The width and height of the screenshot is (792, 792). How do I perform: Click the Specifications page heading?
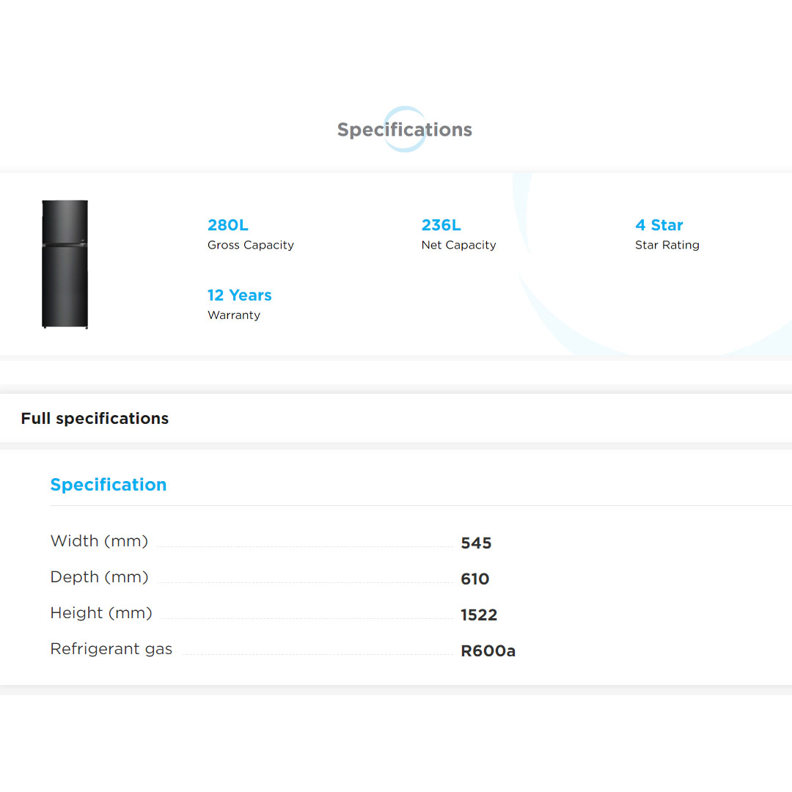404,130
